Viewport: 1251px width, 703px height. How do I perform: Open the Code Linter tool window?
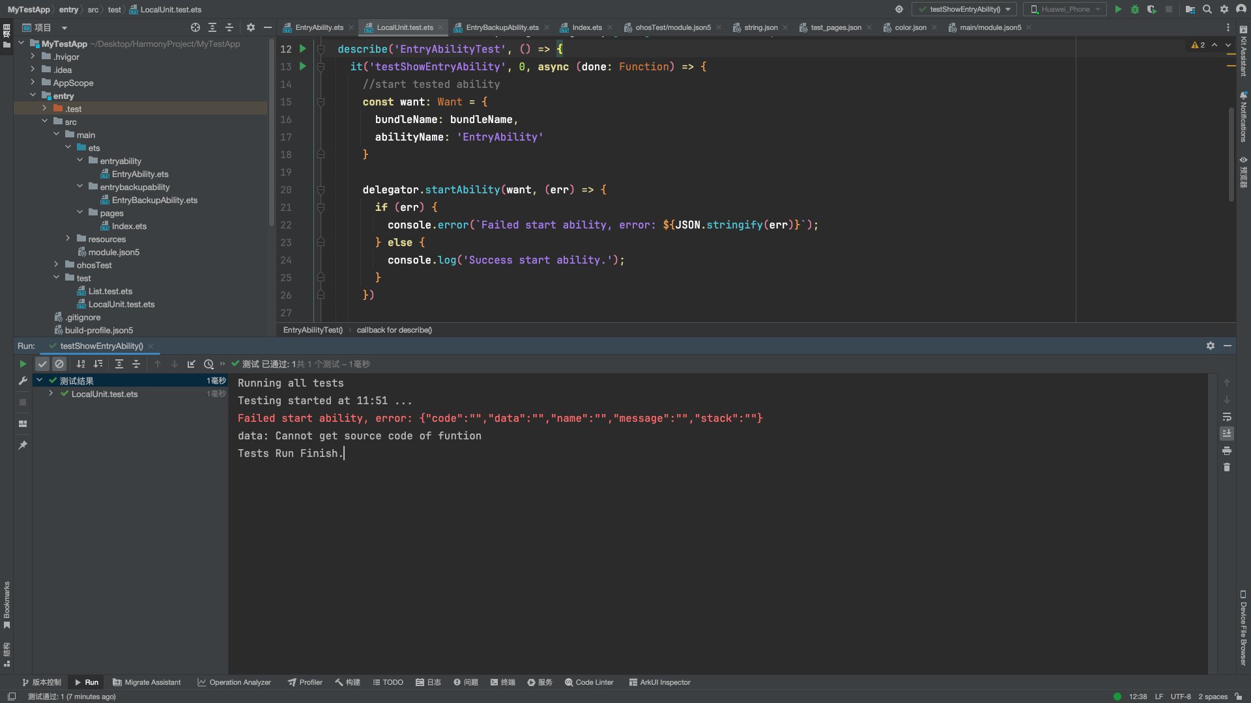coord(589,682)
